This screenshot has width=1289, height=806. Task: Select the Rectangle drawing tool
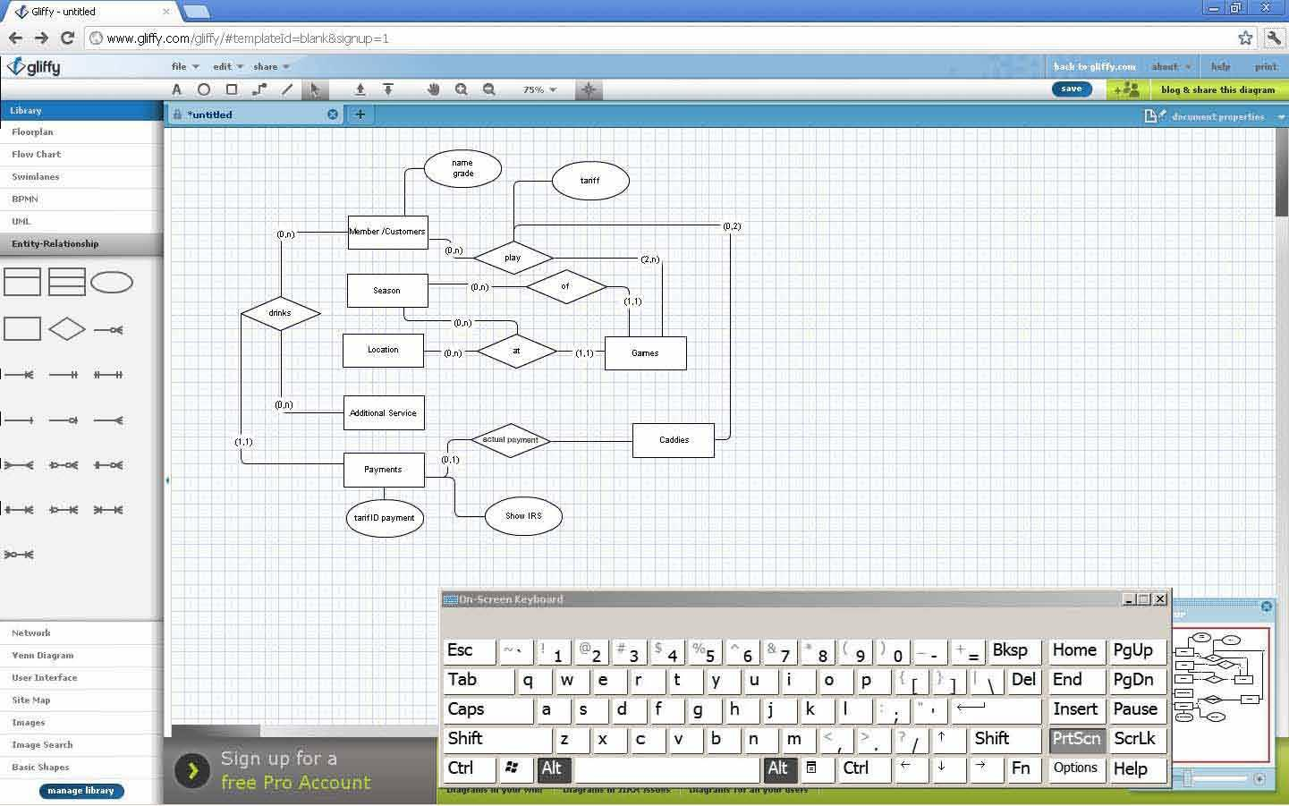(x=231, y=89)
